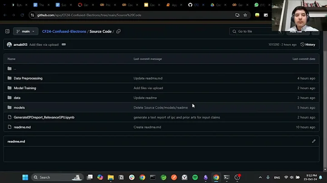The width and height of the screenshot is (327, 183).
Task: Go forward in browser history
Action: point(14,15)
